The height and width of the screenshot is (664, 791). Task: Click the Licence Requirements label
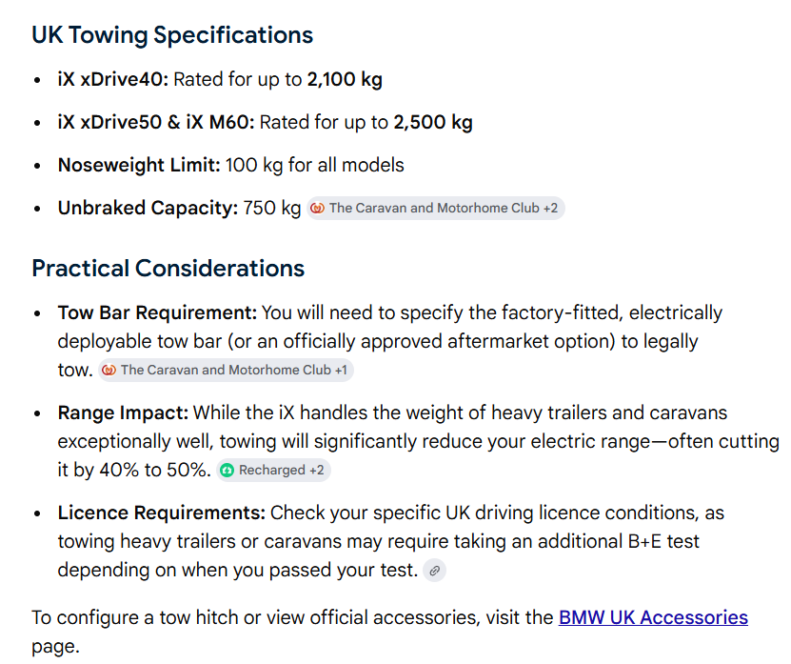[x=162, y=513]
